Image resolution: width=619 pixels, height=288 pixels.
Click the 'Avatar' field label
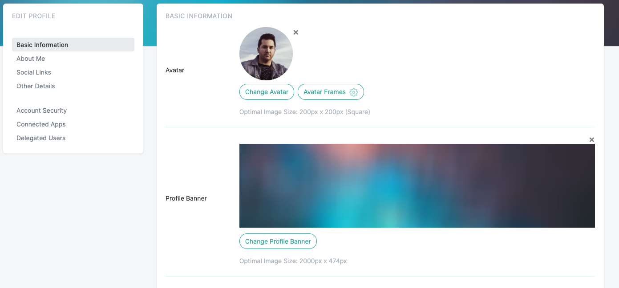pos(175,70)
